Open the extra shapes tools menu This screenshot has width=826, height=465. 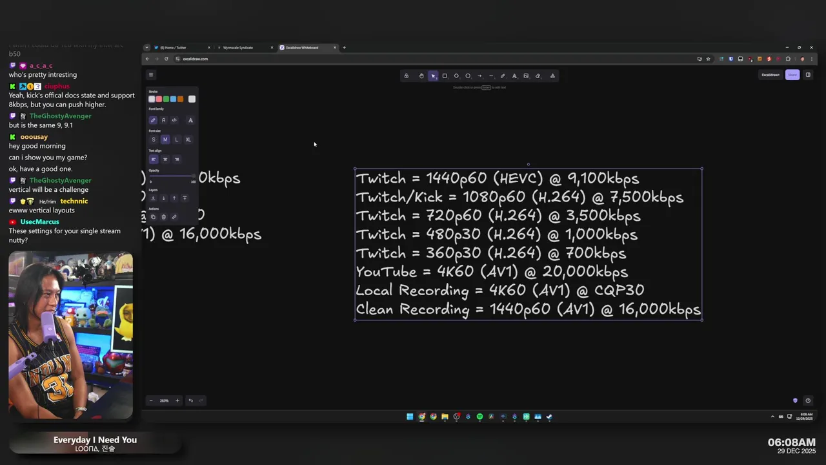[552, 76]
